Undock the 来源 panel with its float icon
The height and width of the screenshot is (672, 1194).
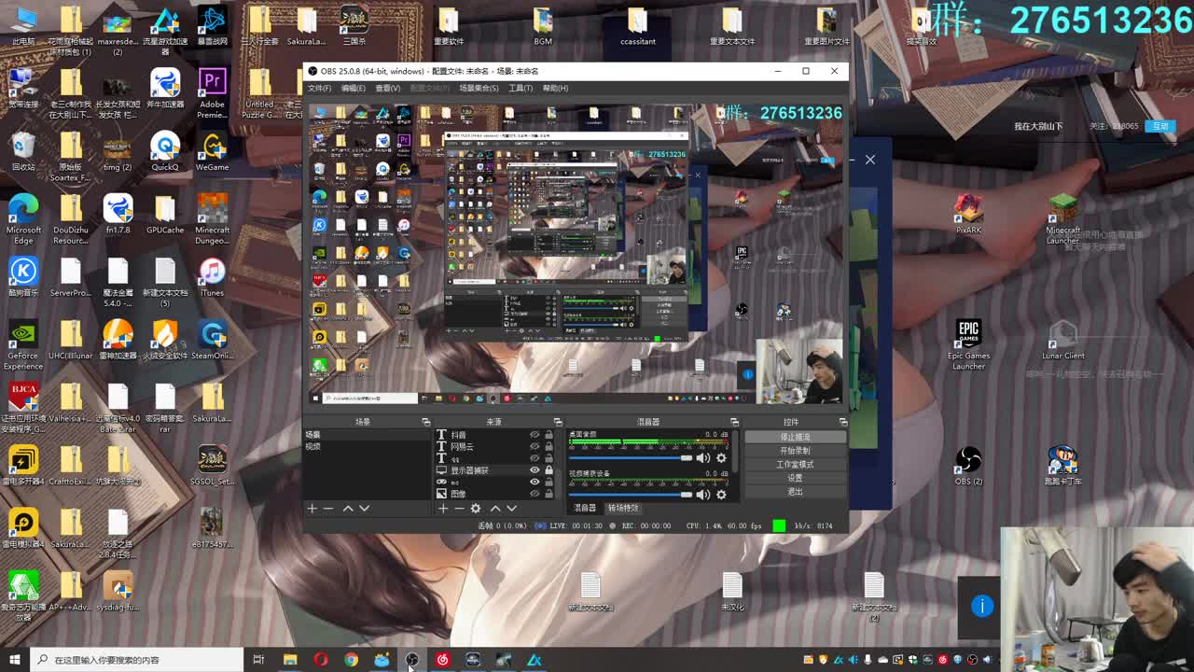[x=558, y=422]
